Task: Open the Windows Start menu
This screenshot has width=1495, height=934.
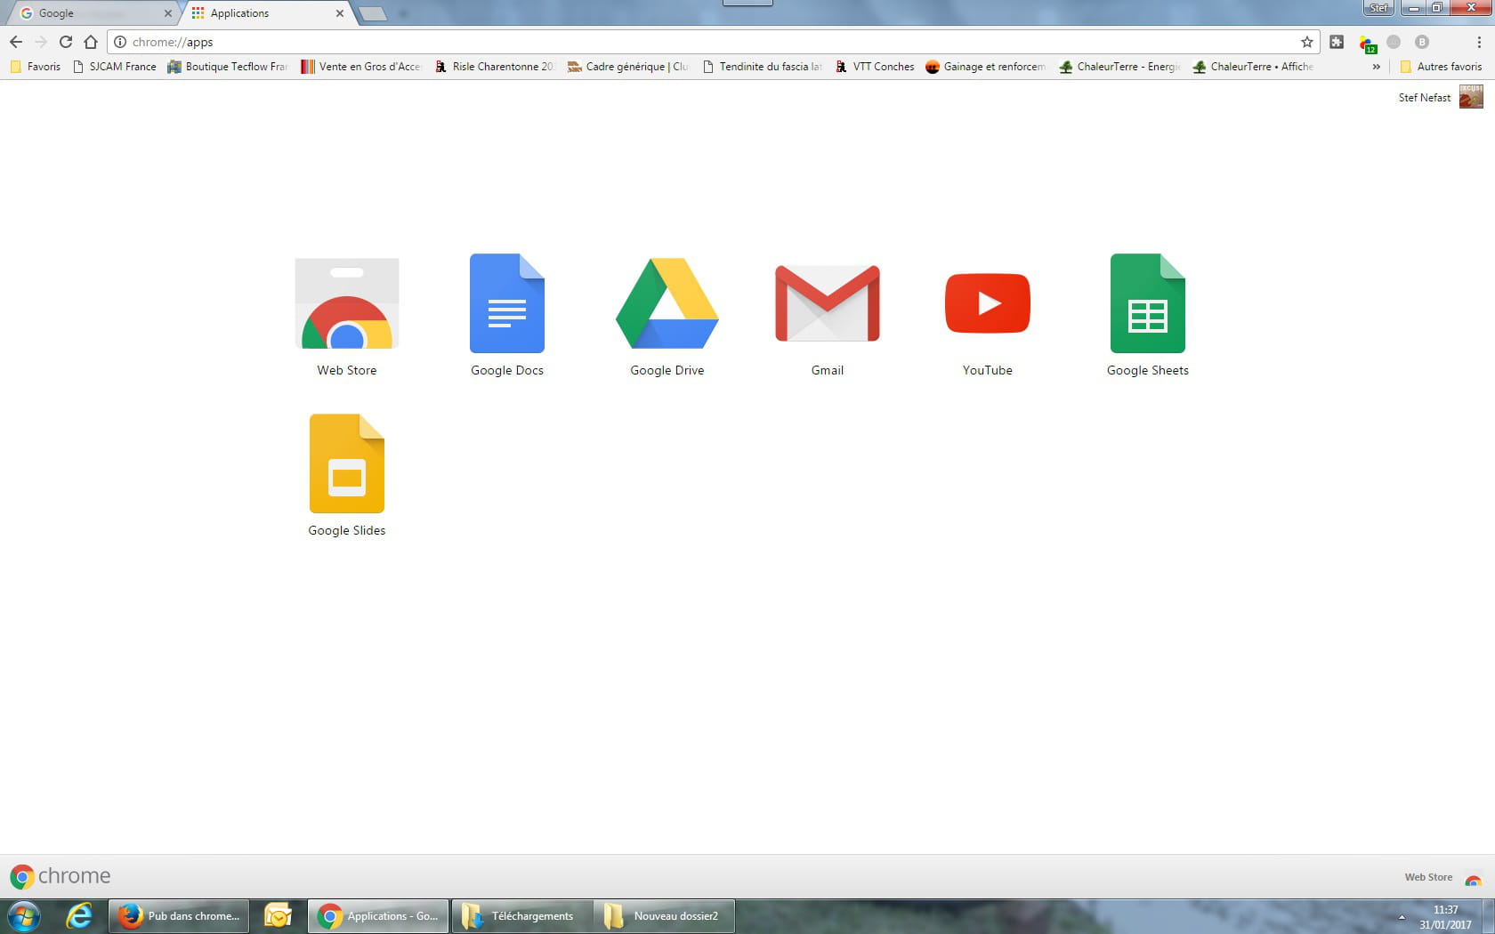Action: tap(23, 915)
